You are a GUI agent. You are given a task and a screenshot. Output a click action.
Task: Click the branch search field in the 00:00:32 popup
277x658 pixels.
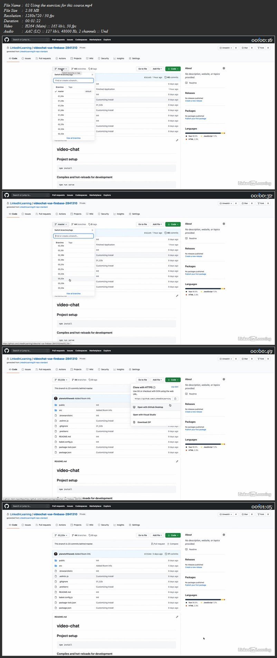(x=73, y=236)
